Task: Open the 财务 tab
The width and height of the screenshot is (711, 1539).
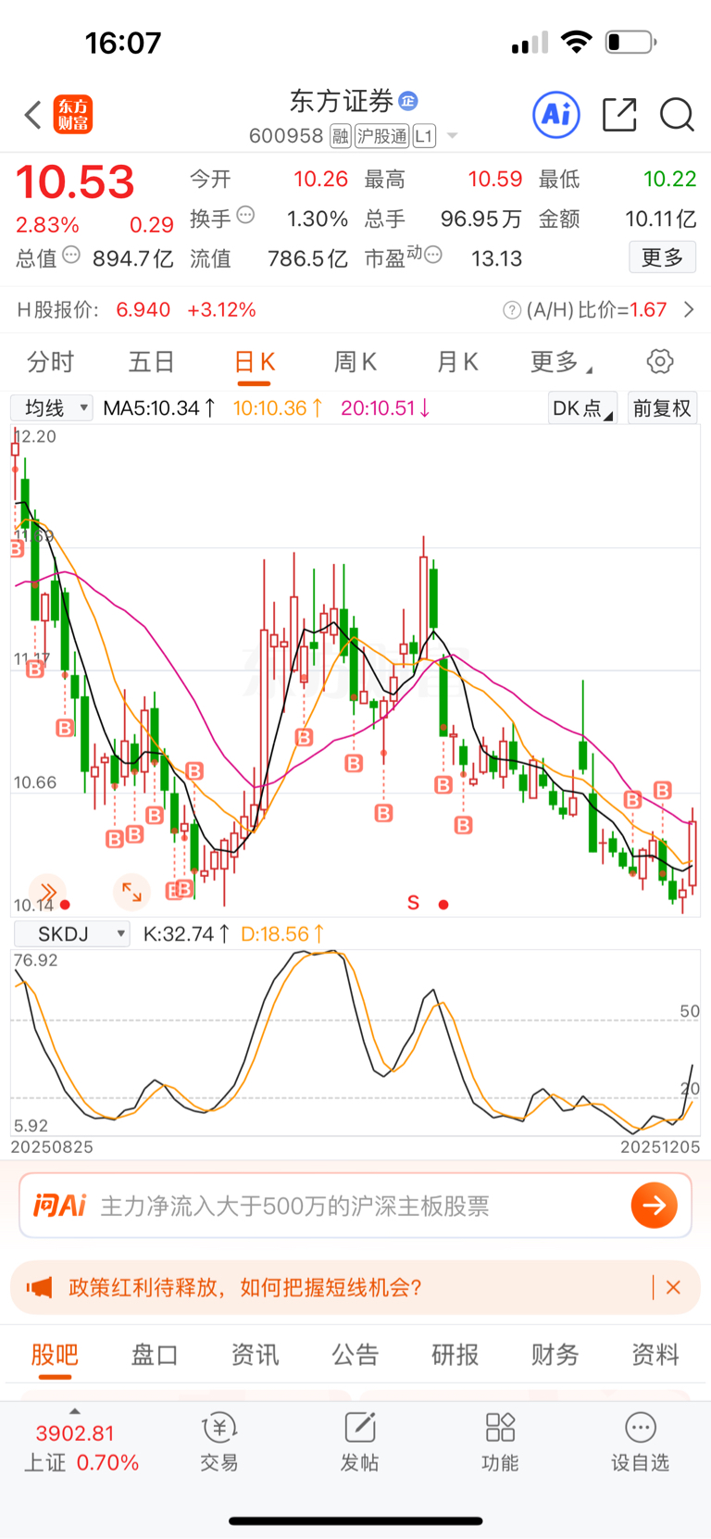Action: [x=555, y=1356]
